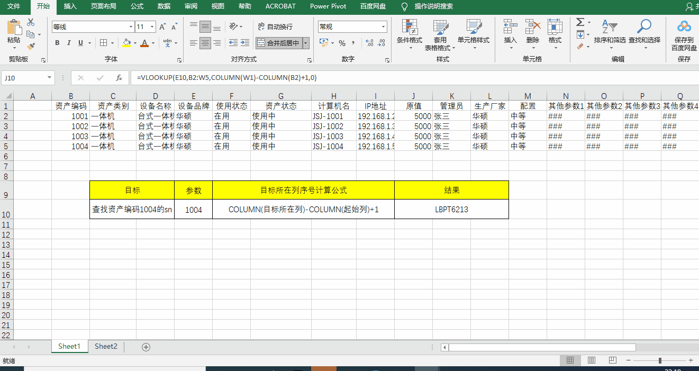Open the font size dropdown showing 11
The height and width of the screenshot is (371, 699).
(152, 26)
